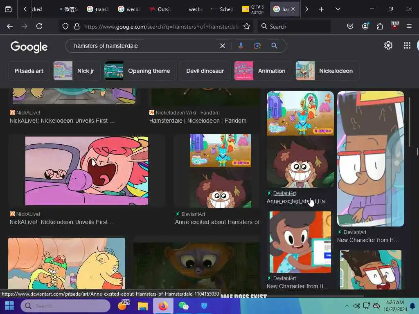Viewport: 419px width, 314px height.
Task: Open pink-haired character phone image thumbnail
Action: (x=87, y=171)
